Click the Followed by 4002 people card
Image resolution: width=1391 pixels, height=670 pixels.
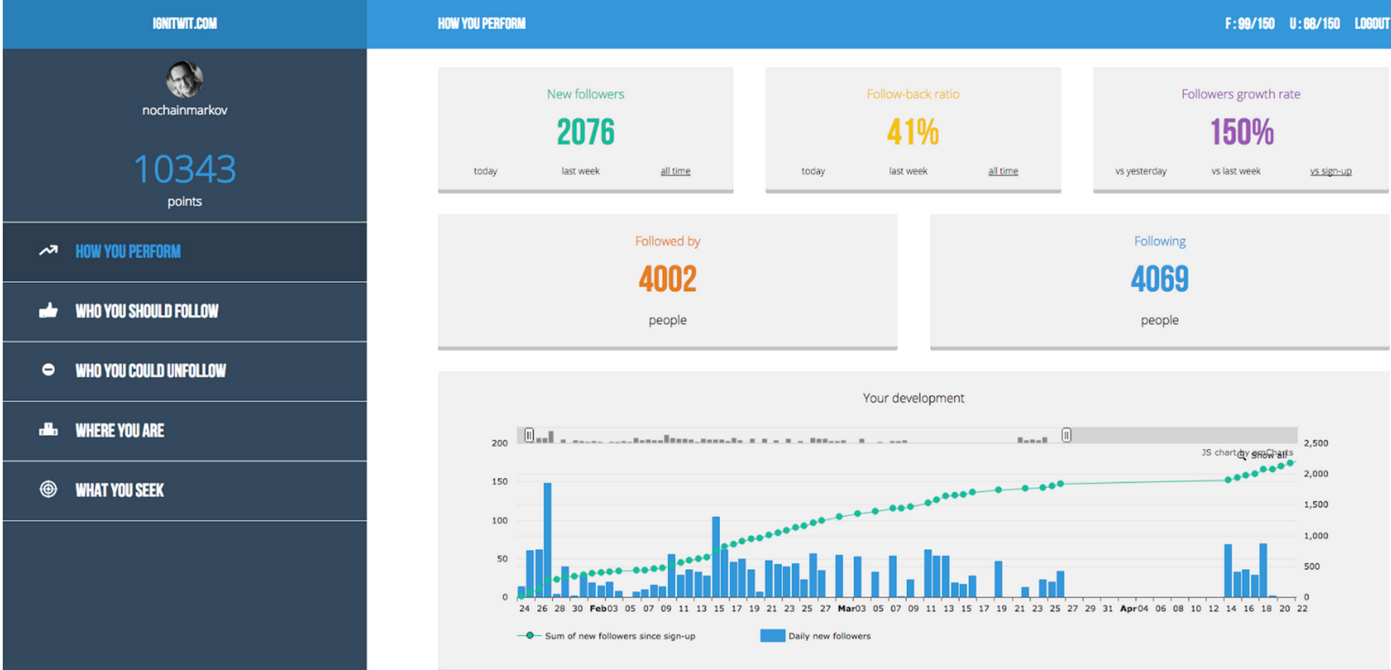(667, 281)
